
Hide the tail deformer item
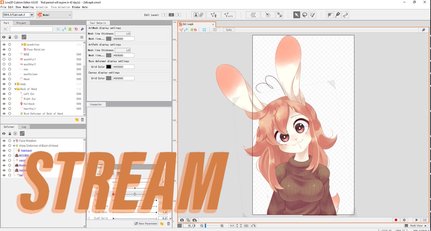coord(4,175)
